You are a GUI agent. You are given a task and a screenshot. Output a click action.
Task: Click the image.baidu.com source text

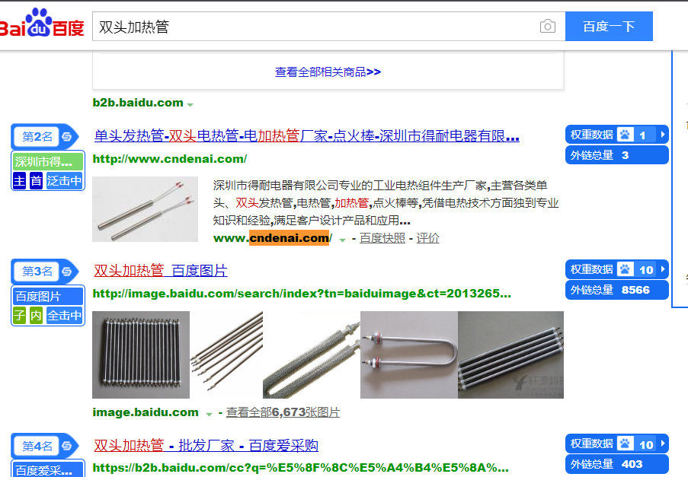pyautogui.click(x=146, y=412)
